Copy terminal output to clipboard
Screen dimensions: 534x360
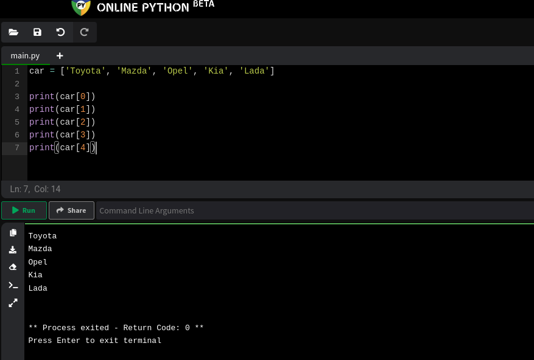(x=13, y=233)
